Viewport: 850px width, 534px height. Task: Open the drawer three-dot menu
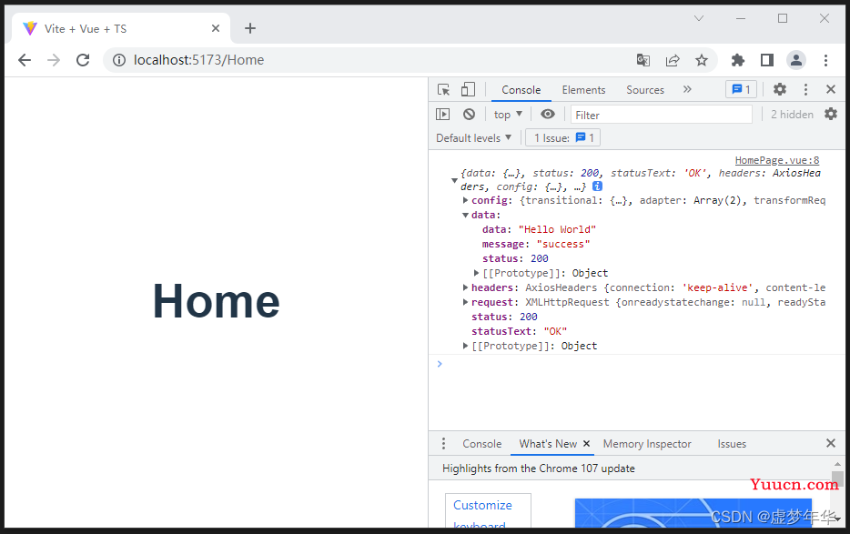click(443, 443)
